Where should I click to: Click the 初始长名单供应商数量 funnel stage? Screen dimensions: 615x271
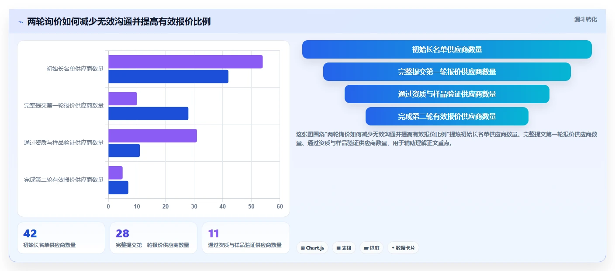447,49
